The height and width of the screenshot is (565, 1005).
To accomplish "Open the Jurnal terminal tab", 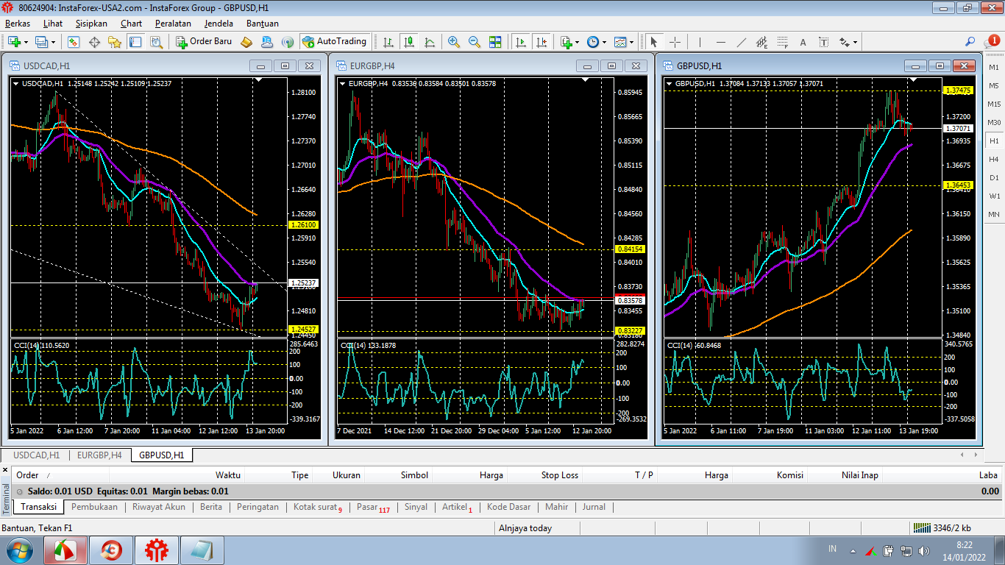I will pos(594,507).
